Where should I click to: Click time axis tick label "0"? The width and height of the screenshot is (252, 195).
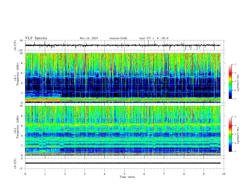pyautogui.click(x=25, y=174)
